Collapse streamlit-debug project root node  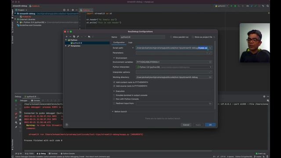coord(15,14)
